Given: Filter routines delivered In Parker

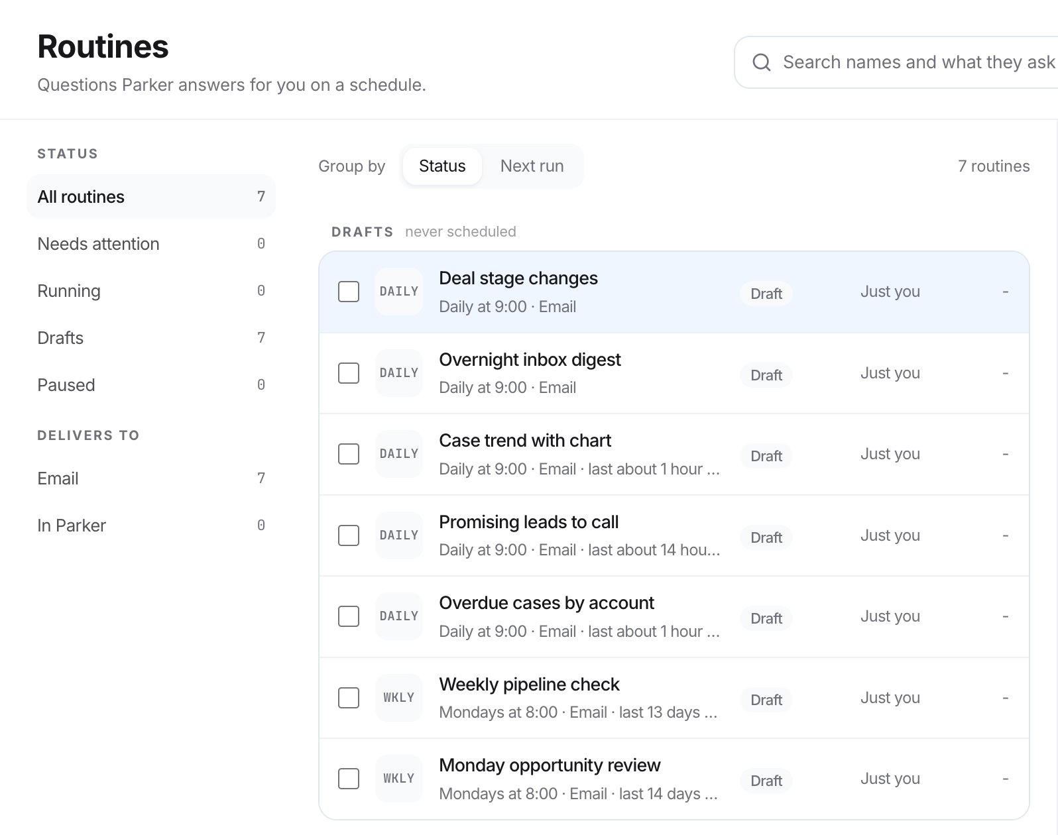Looking at the screenshot, I should [x=151, y=526].
